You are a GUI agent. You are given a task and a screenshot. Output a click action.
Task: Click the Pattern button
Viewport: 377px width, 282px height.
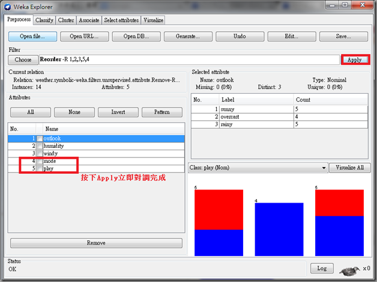(162, 112)
